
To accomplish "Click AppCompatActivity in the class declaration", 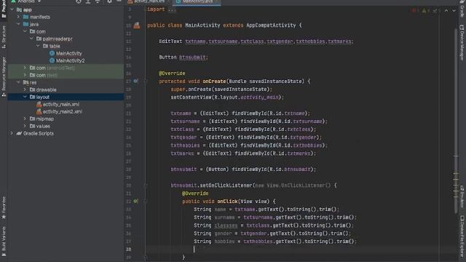I will pyautogui.click(x=271, y=25).
